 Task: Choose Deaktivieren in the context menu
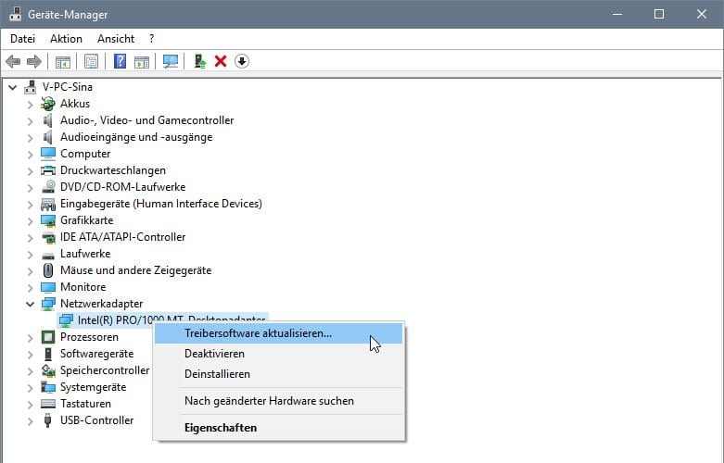click(x=278, y=354)
